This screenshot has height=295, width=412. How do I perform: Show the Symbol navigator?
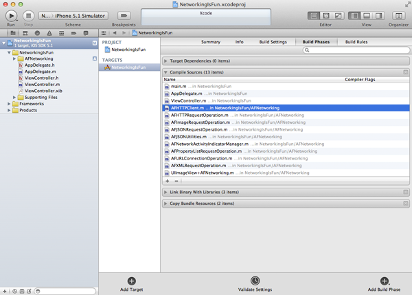(25, 33)
